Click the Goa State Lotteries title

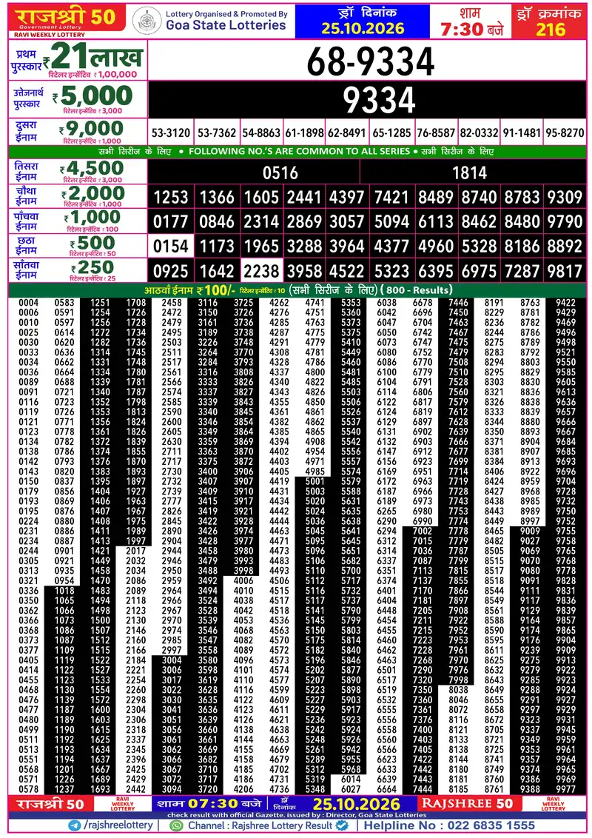point(226,25)
